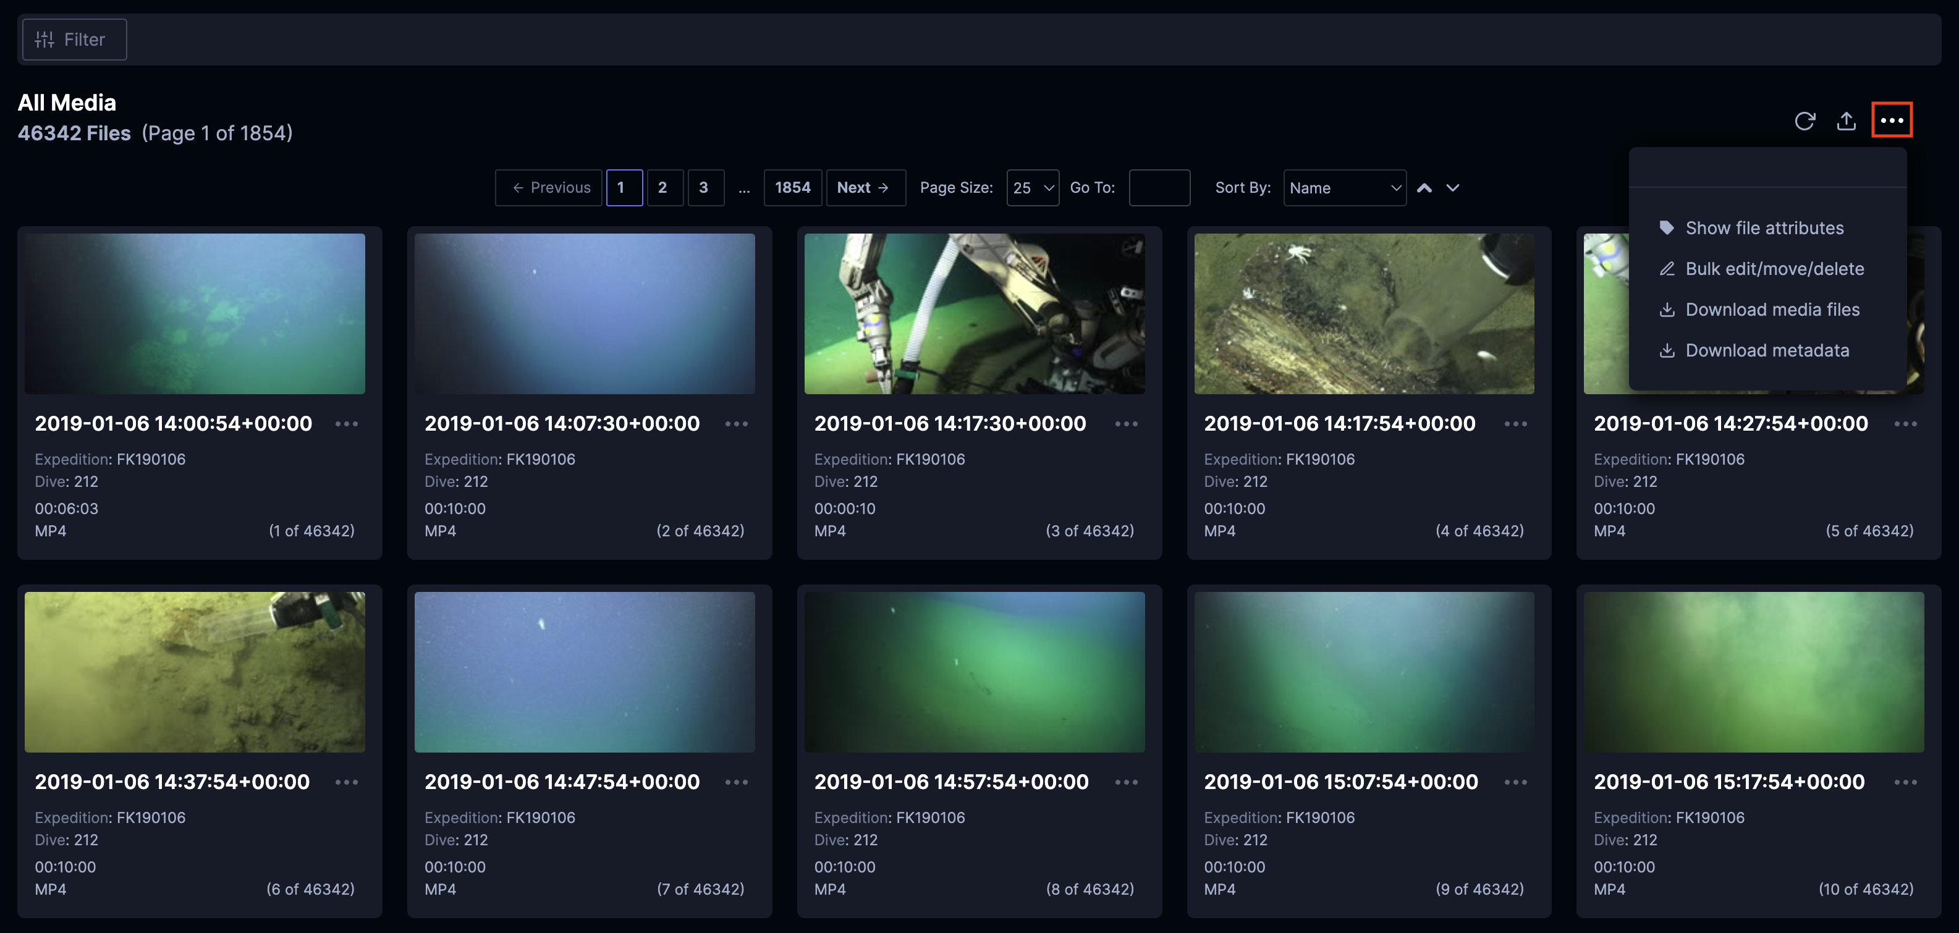Open ellipsis menu for 14:00:54 video card

(347, 423)
